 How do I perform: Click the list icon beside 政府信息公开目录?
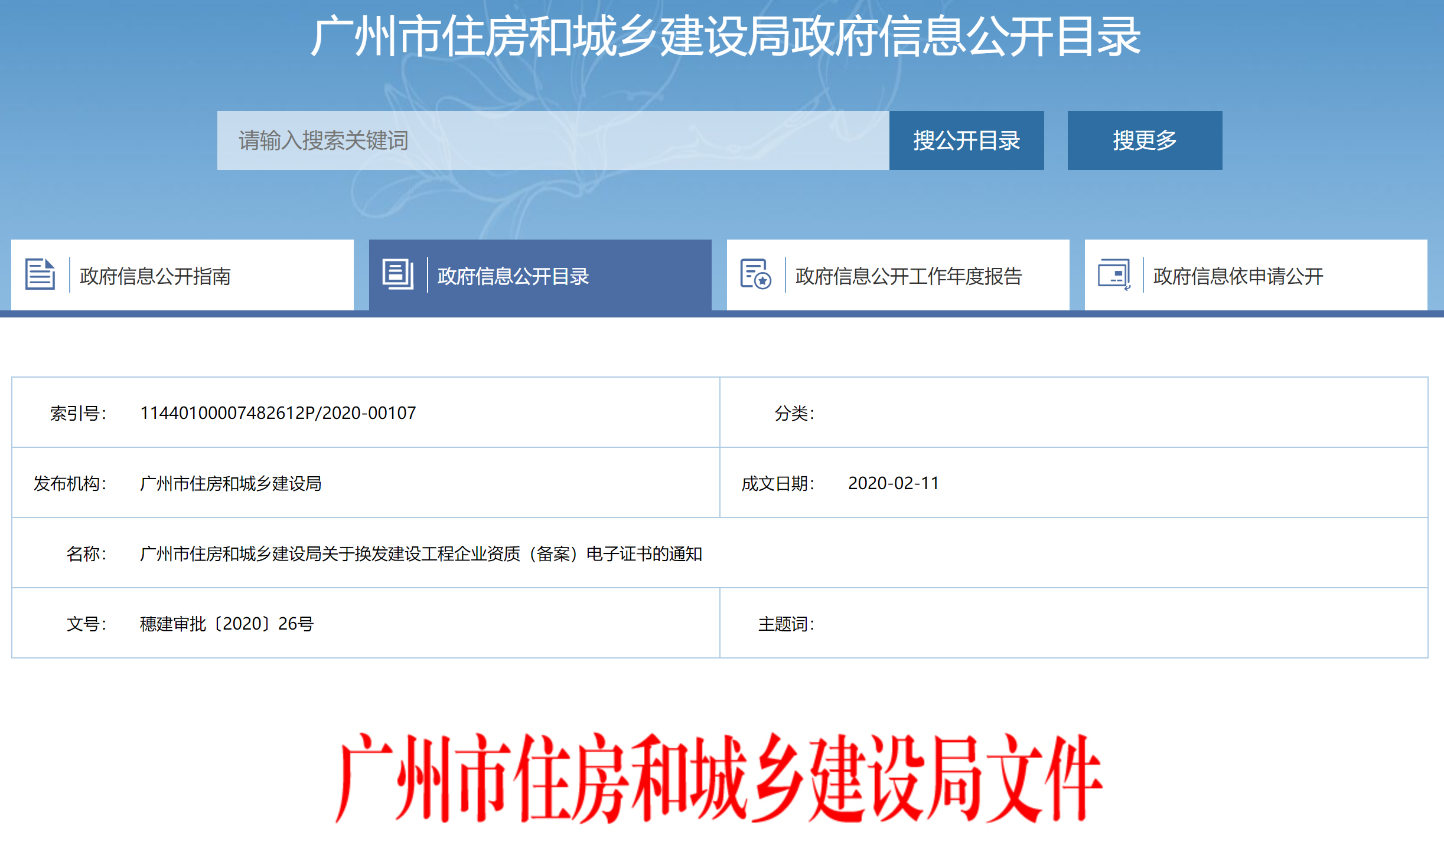(x=398, y=274)
